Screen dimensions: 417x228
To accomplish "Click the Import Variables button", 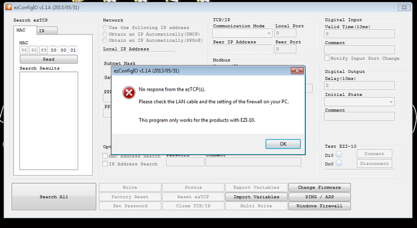I will click(x=256, y=197).
